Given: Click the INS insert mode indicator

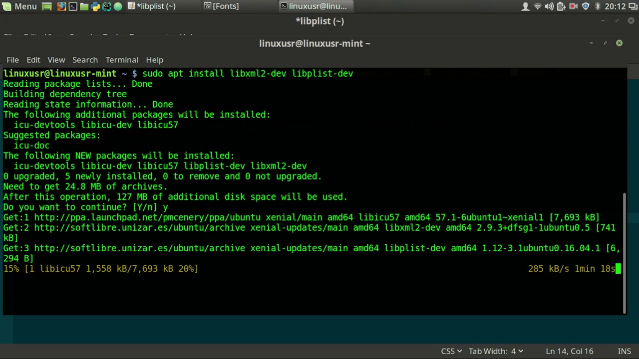Looking at the screenshot, I should 624,352.
